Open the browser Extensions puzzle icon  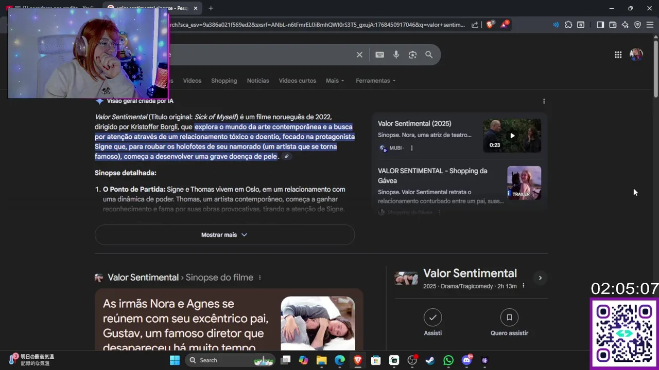click(x=568, y=25)
